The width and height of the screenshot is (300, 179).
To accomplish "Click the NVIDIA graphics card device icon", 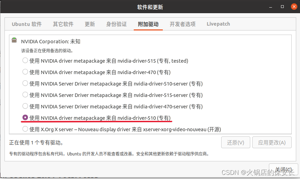I will pyautogui.click(x=14, y=40).
